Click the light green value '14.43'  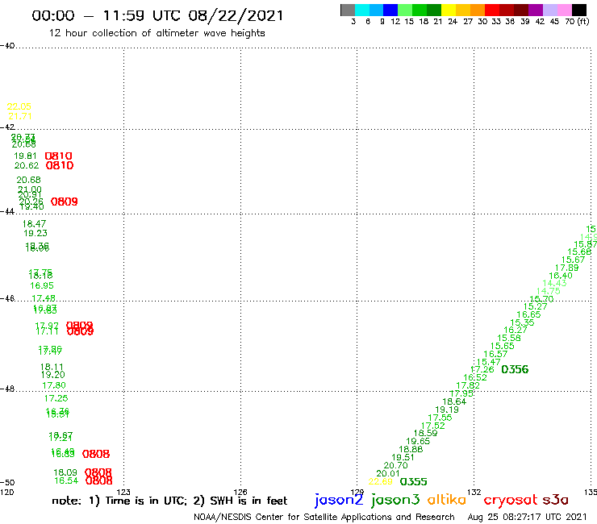coord(554,283)
